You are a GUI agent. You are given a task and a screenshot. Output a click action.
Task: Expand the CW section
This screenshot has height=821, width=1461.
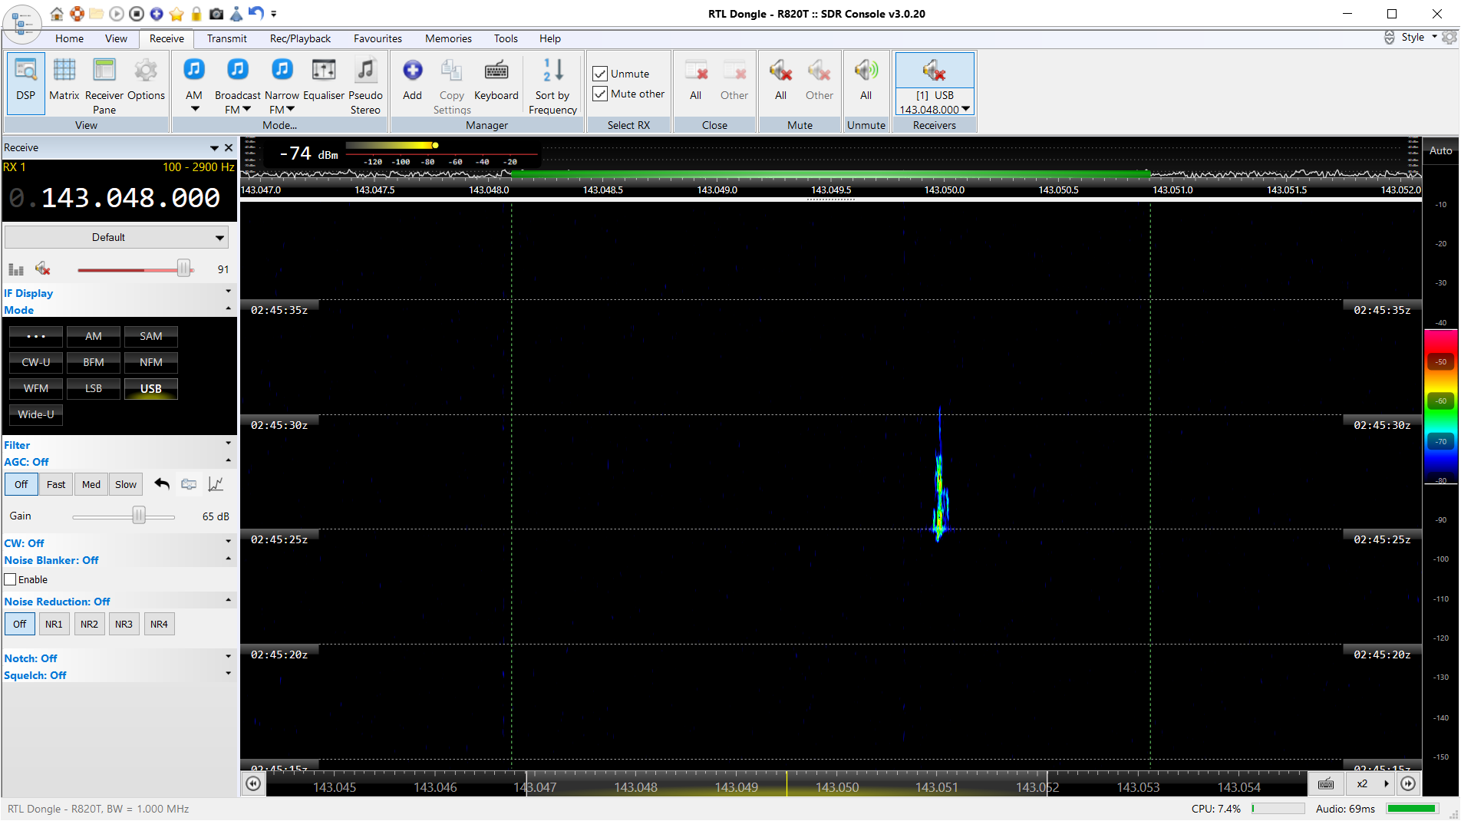tap(228, 542)
